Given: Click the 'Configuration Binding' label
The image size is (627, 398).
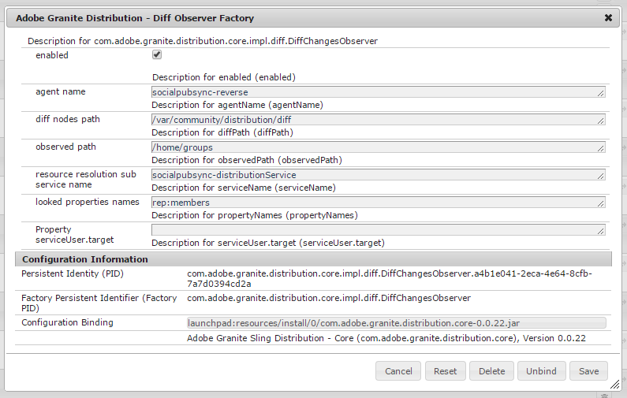Looking at the screenshot, I should click(x=67, y=322).
